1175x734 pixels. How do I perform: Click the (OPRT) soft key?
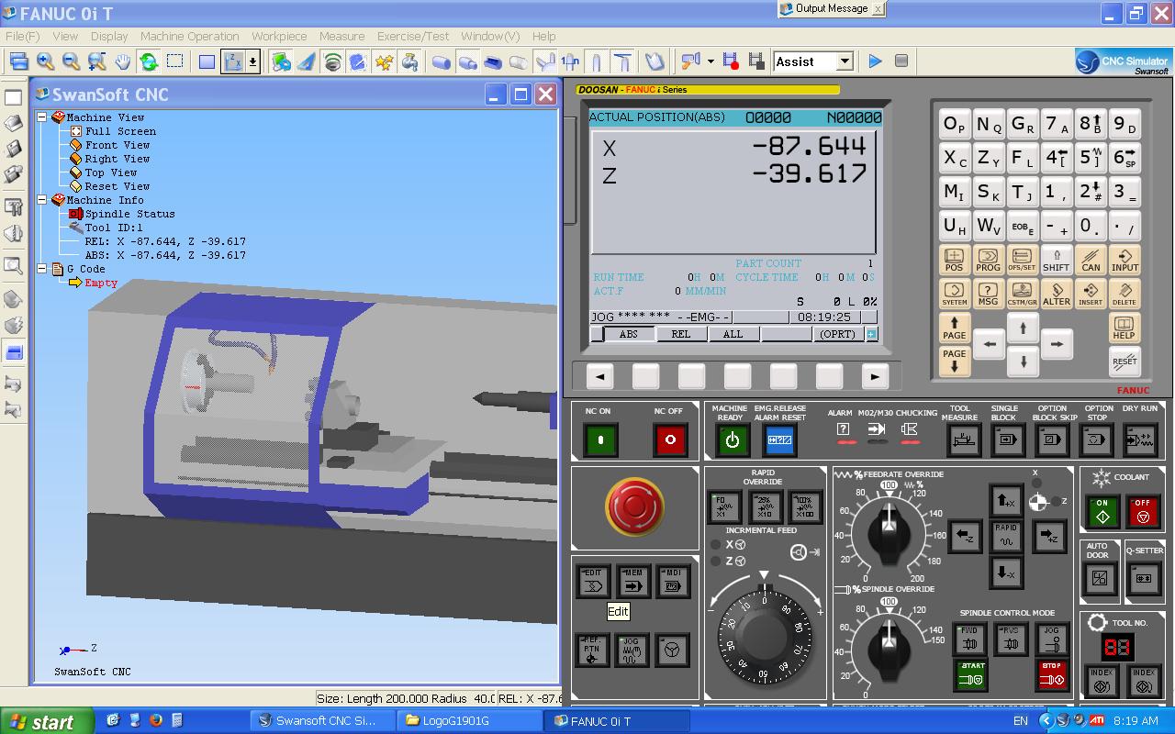pyautogui.click(x=838, y=334)
